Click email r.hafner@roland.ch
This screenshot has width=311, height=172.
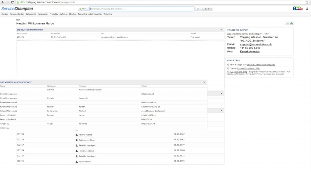(150, 107)
